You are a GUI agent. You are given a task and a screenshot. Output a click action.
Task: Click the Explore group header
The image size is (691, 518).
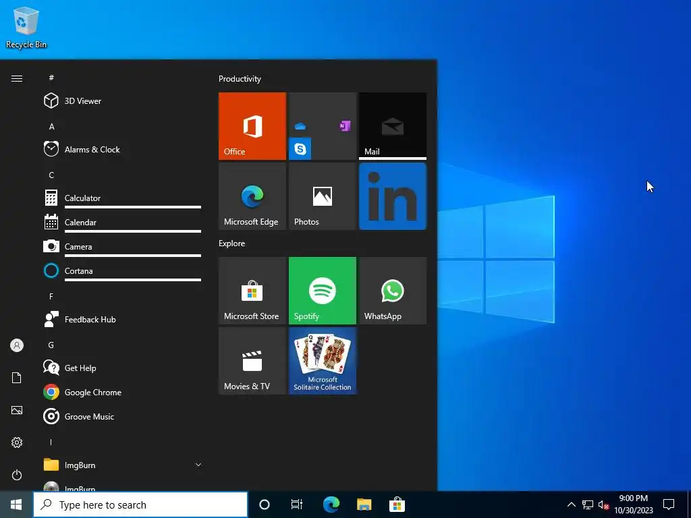pyautogui.click(x=232, y=243)
